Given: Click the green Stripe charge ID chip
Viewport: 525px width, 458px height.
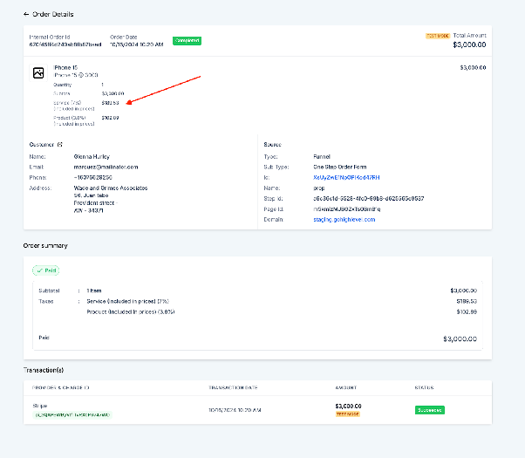Looking at the screenshot, I should (72, 414).
